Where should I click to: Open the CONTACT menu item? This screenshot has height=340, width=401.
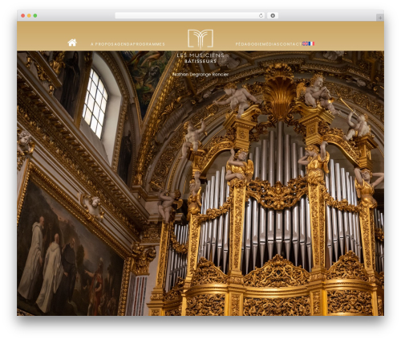click(290, 44)
